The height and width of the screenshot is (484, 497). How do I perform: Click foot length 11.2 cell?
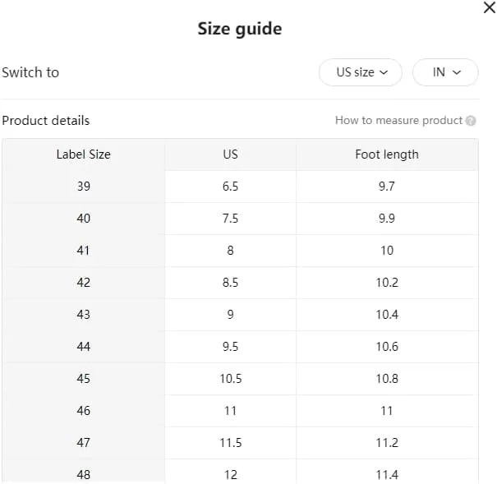click(387, 443)
